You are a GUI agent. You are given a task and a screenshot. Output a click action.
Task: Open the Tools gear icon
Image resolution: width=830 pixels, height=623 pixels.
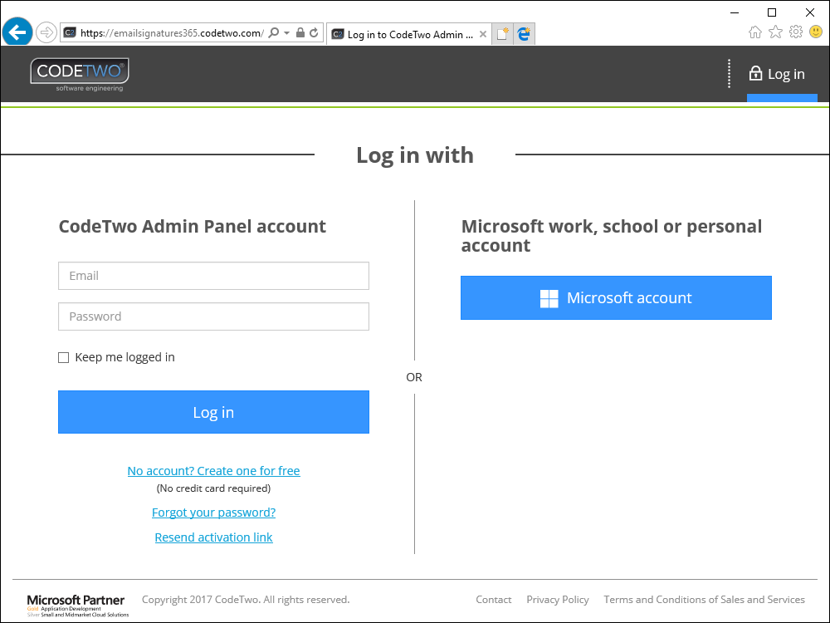pyautogui.click(x=796, y=31)
